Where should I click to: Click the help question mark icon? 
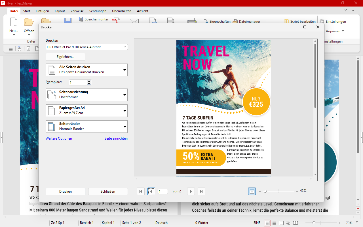tap(345, 11)
